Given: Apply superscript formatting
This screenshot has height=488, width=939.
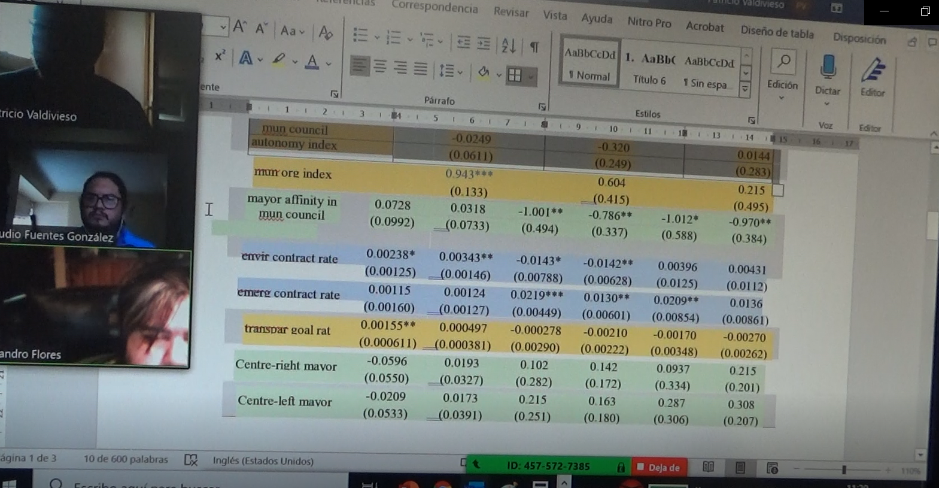Looking at the screenshot, I should 220,55.
